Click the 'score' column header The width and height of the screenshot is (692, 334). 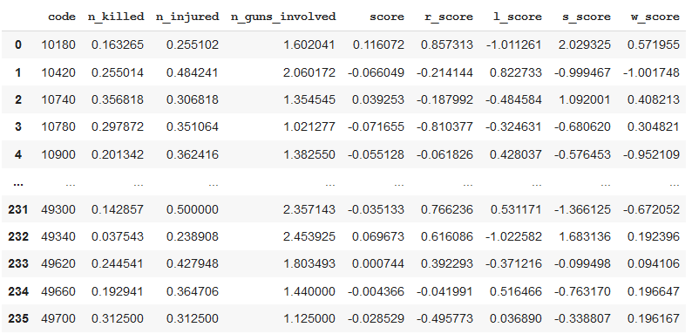[x=387, y=17]
